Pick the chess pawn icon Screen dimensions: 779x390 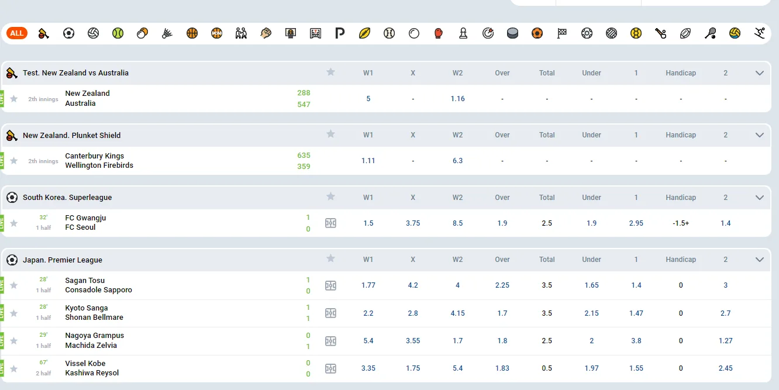[x=463, y=33]
